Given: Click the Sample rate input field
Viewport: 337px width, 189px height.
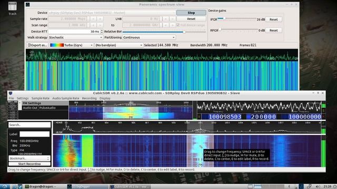Looking at the screenshot, I should point(68,19).
